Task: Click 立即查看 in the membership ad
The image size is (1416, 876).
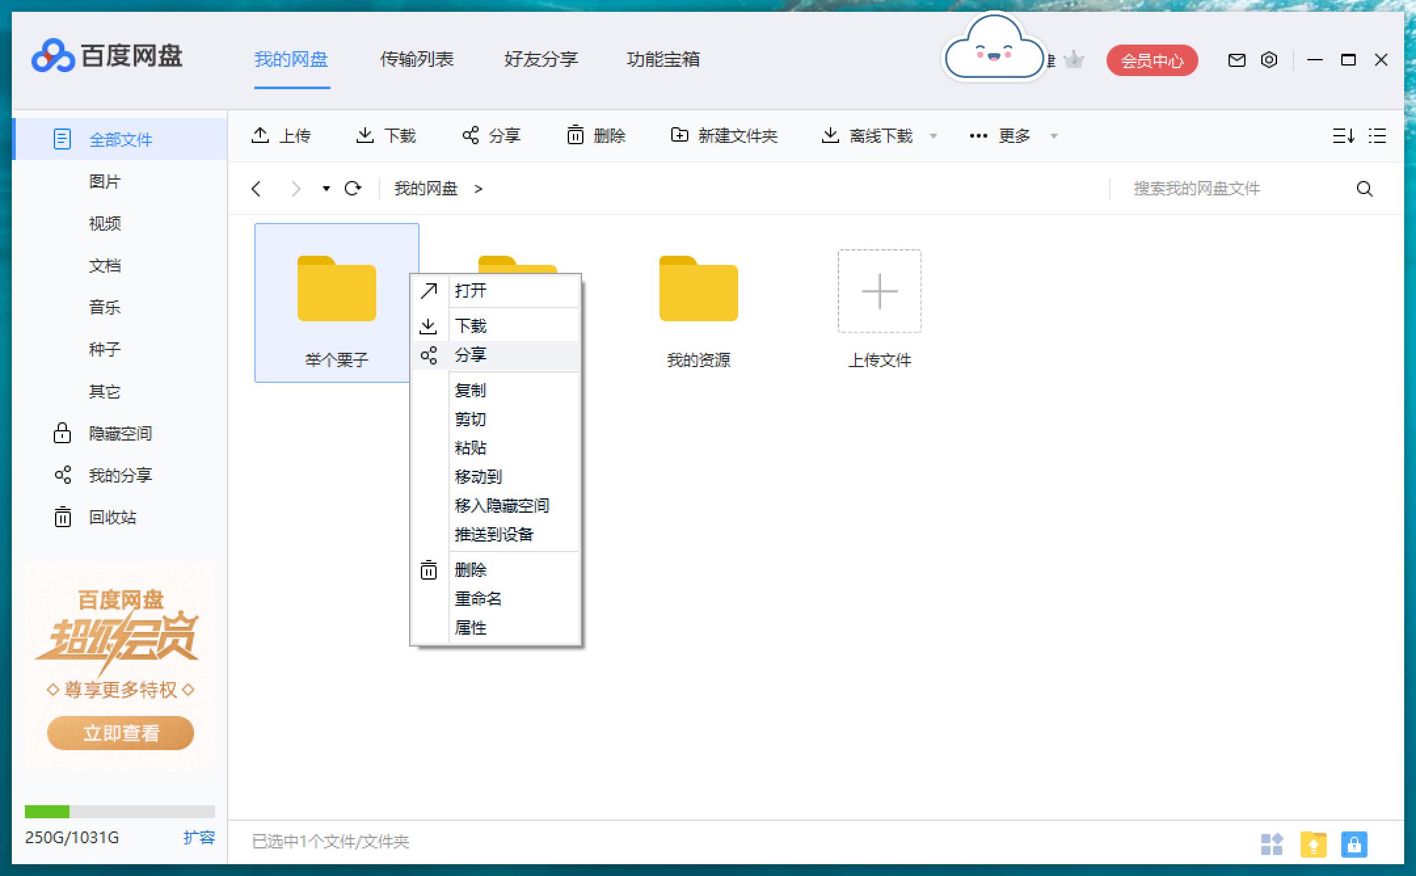Action: pos(120,733)
